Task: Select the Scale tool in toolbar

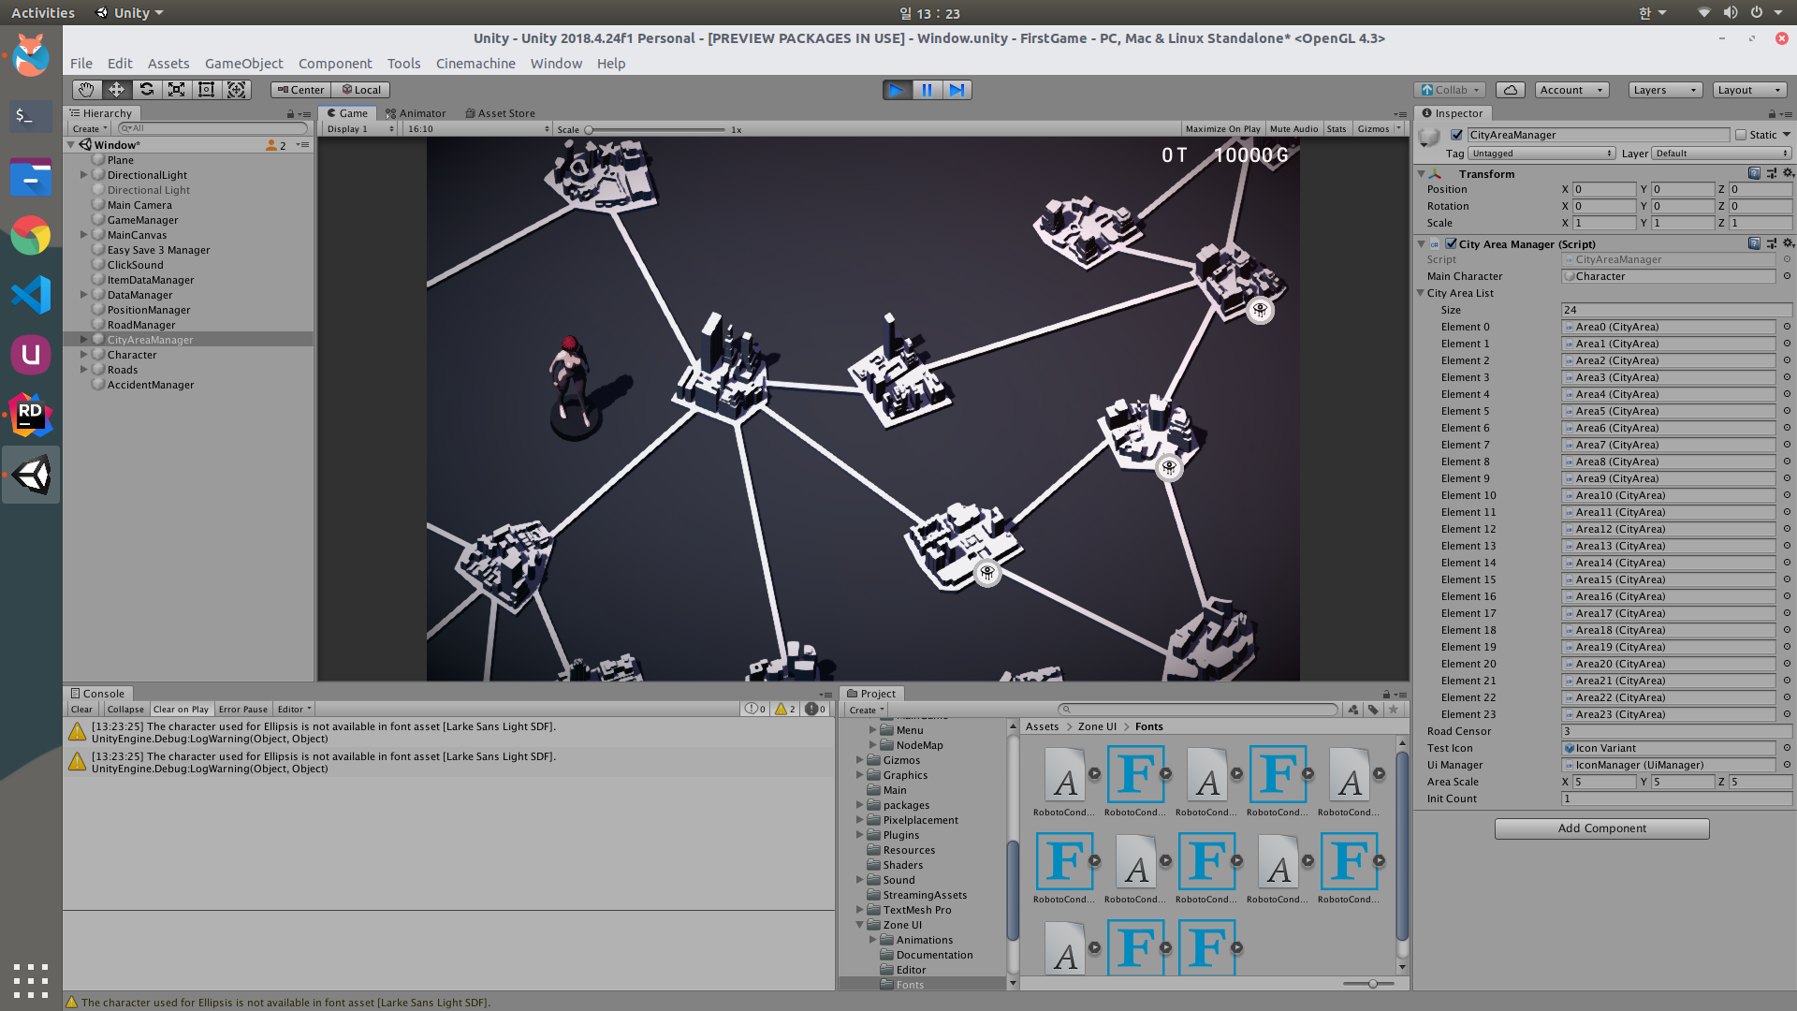Action: [177, 90]
